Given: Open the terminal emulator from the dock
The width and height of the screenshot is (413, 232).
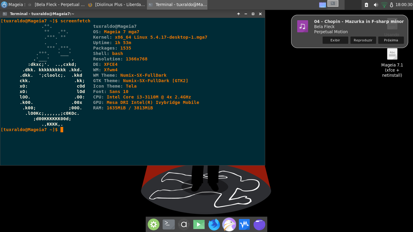Looking at the screenshot, I should [x=168, y=224].
